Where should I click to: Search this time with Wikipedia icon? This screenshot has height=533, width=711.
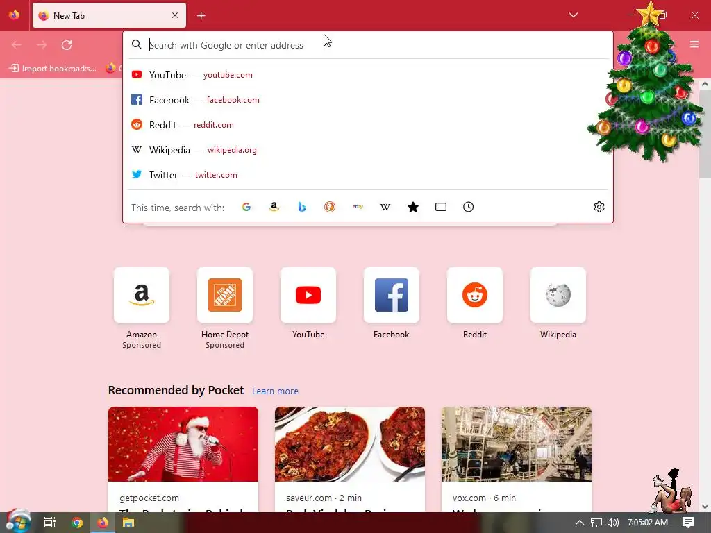[385, 207]
